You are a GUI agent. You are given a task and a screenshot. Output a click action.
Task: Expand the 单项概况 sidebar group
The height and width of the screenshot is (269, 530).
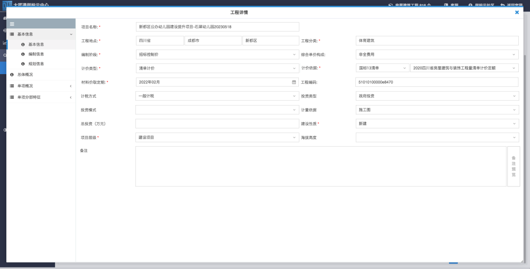(x=41, y=86)
